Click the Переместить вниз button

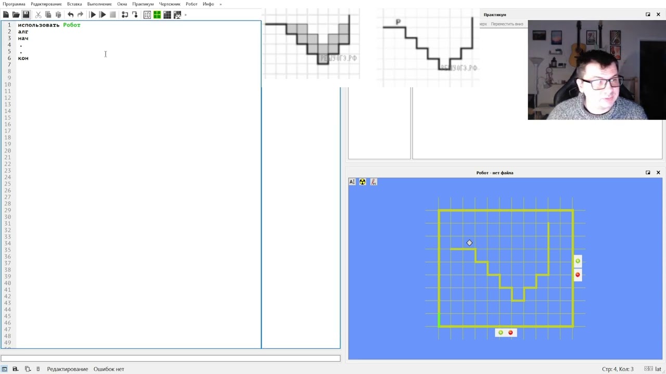pos(507,24)
